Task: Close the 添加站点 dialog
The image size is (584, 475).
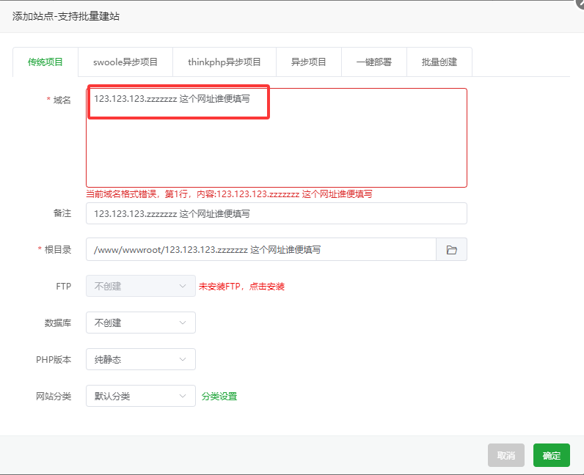Action: (x=580, y=3)
